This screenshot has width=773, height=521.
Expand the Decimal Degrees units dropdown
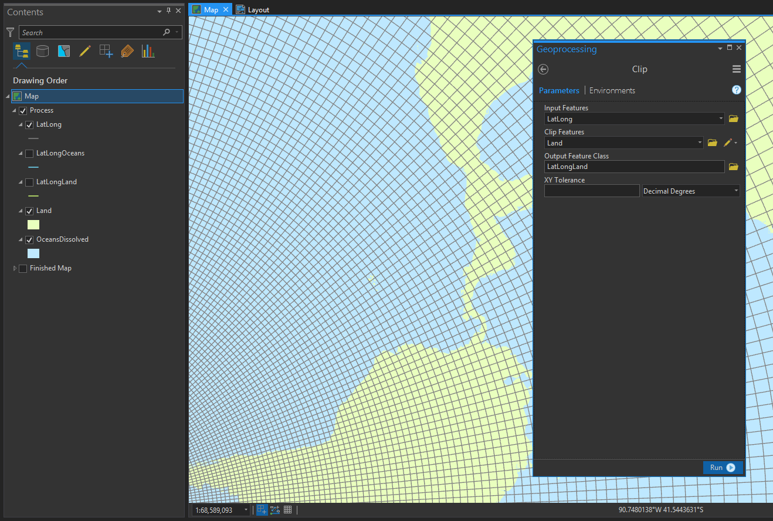click(736, 191)
